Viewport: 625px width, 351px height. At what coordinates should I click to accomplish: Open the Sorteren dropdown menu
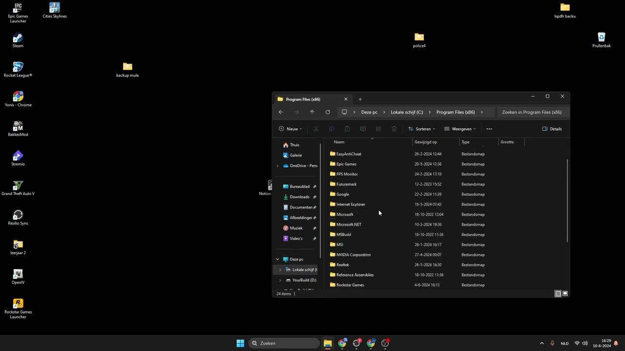[x=421, y=129]
